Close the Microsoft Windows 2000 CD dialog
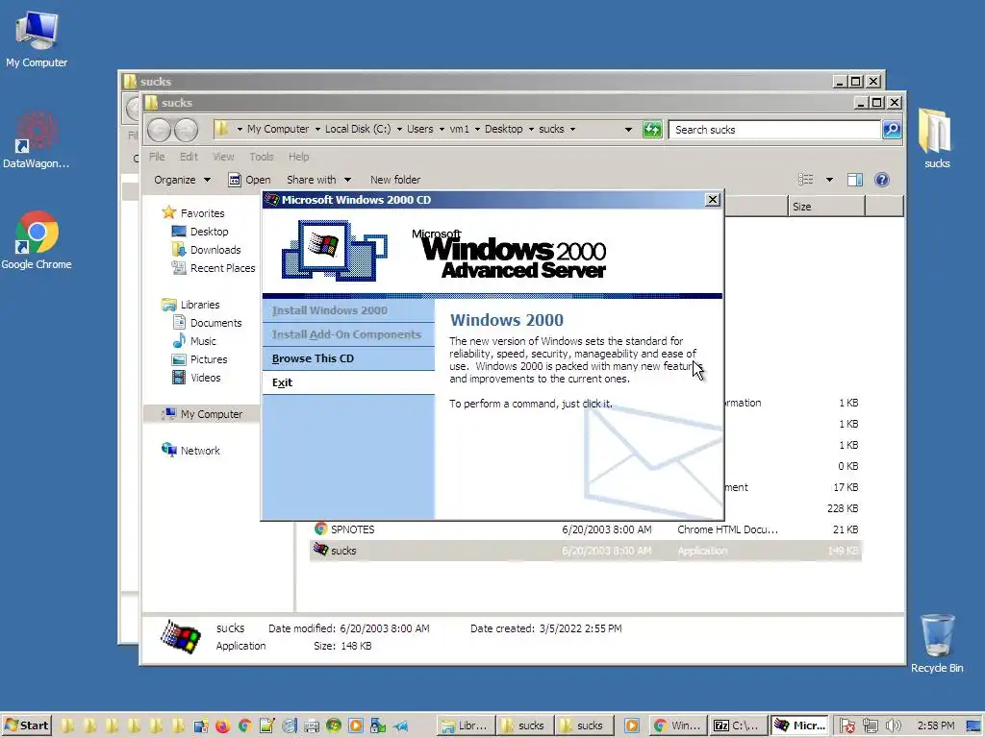 tap(713, 200)
